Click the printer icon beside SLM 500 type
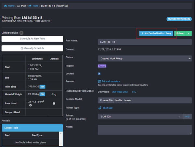Image resolution: width=195 pixels, height=147 pixels. coord(100,108)
